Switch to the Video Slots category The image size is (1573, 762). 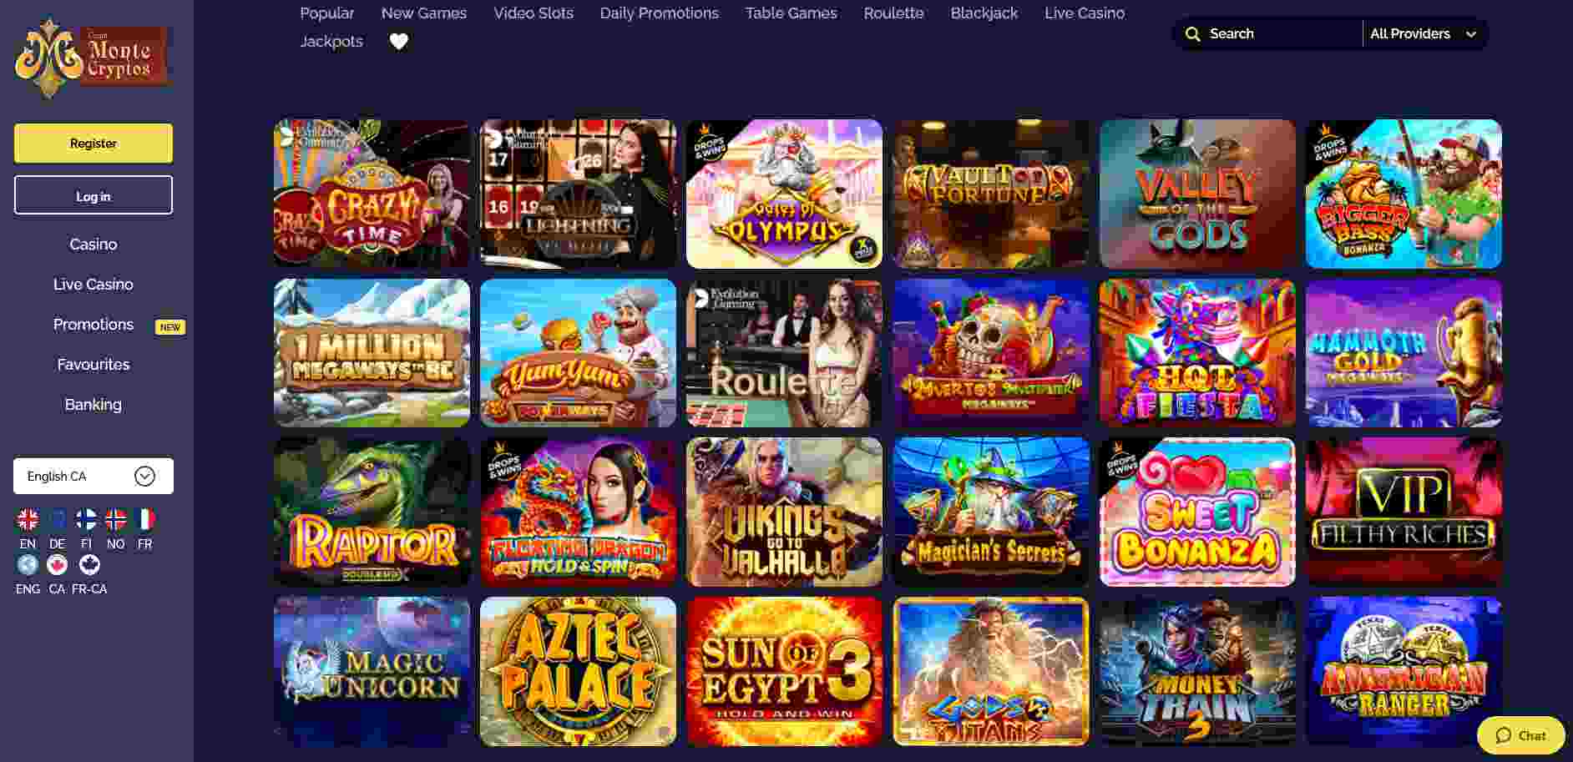click(x=534, y=13)
